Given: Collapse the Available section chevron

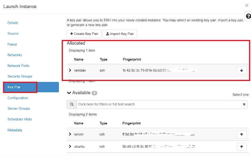Looking at the screenshot, I should tap(69, 93).
